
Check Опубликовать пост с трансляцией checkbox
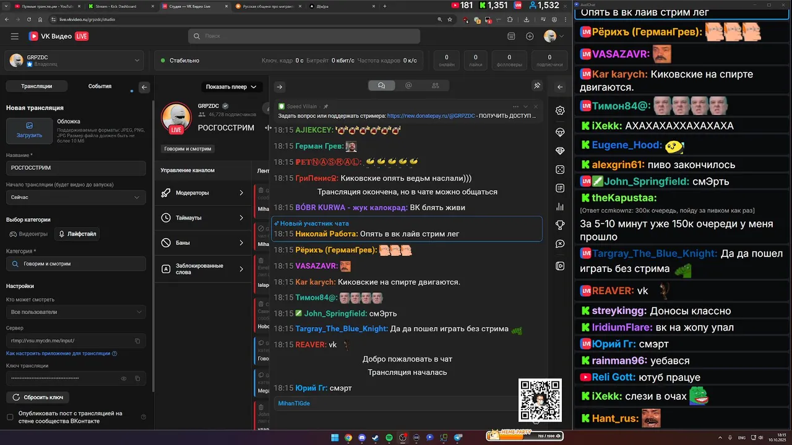click(x=10, y=417)
